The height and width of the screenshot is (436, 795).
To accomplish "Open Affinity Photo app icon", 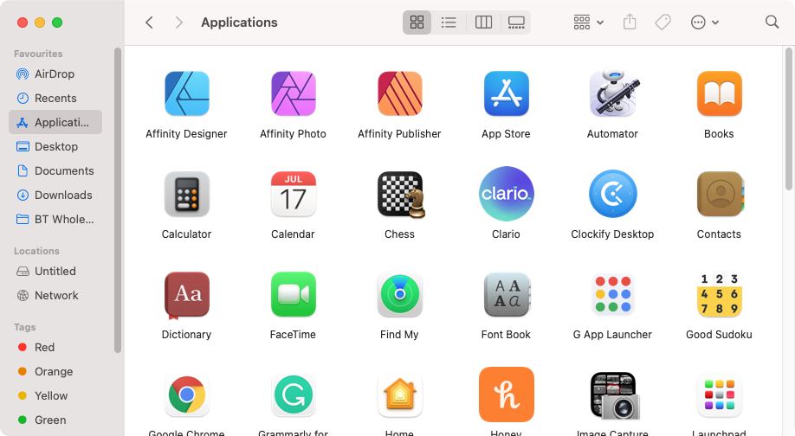I will (293, 93).
